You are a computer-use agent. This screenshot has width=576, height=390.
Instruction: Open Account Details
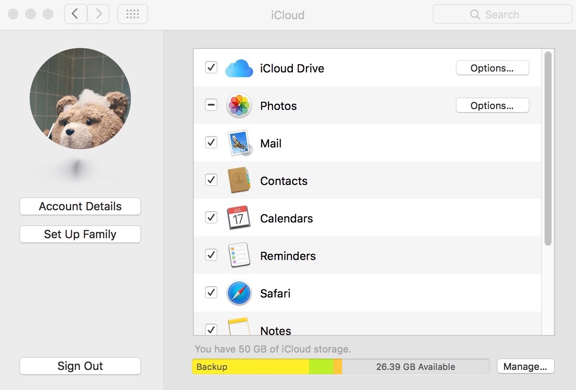[80, 206]
